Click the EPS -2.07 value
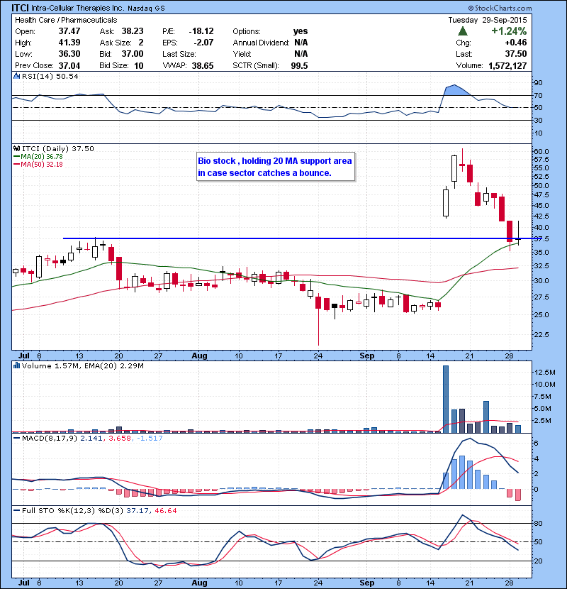This screenshot has height=589, width=567. [x=203, y=43]
